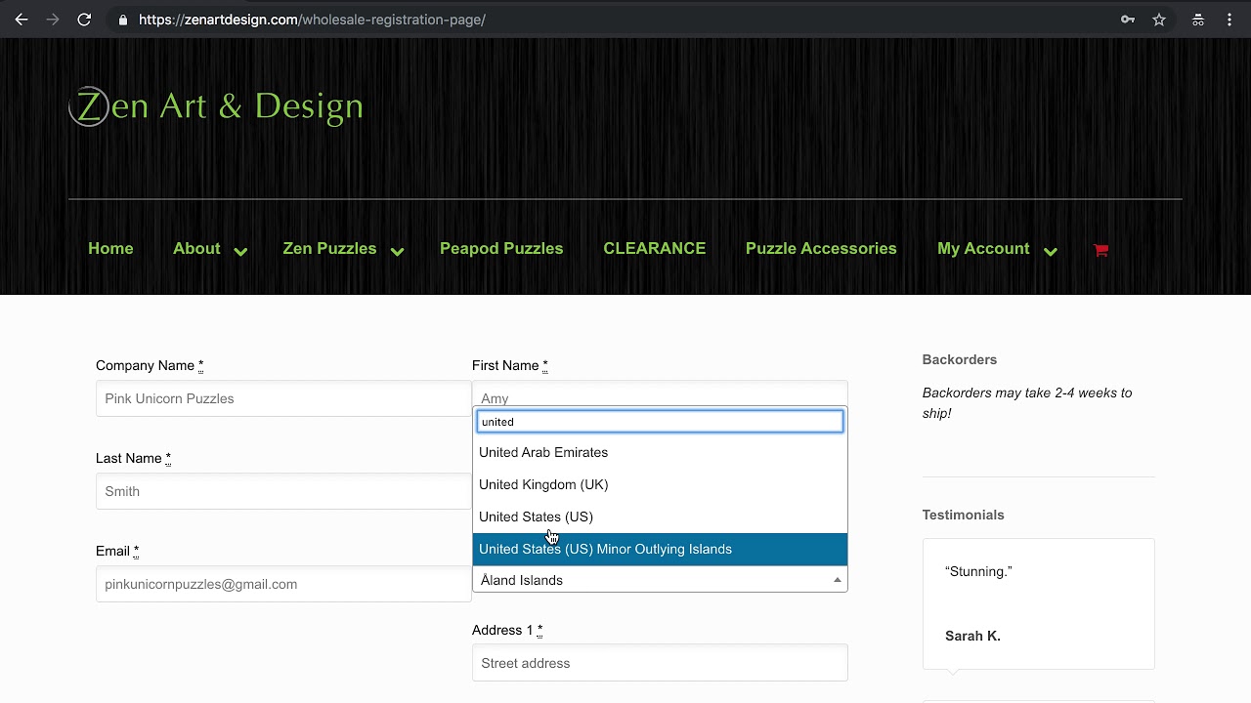1251x703 pixels.
Task: Click the Address 1 label
Action: pos(507,630)
